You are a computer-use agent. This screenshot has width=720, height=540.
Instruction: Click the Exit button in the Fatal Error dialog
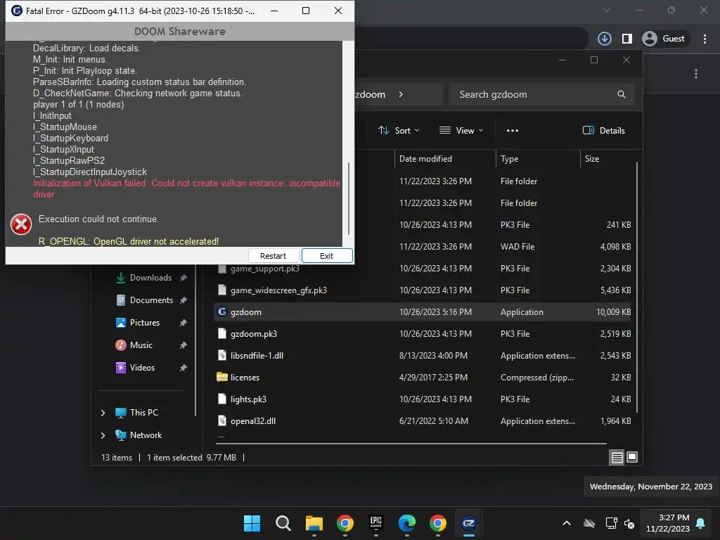pyautogui.click(x=326, y=256)
